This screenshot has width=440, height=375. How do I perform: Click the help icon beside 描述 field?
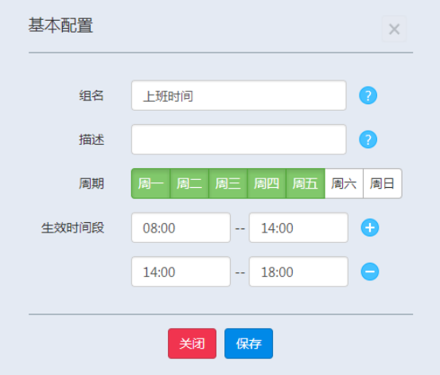click(368, 139)
